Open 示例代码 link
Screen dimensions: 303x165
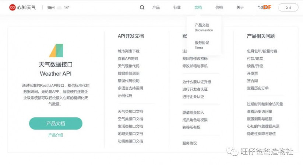tap(125, 96)
